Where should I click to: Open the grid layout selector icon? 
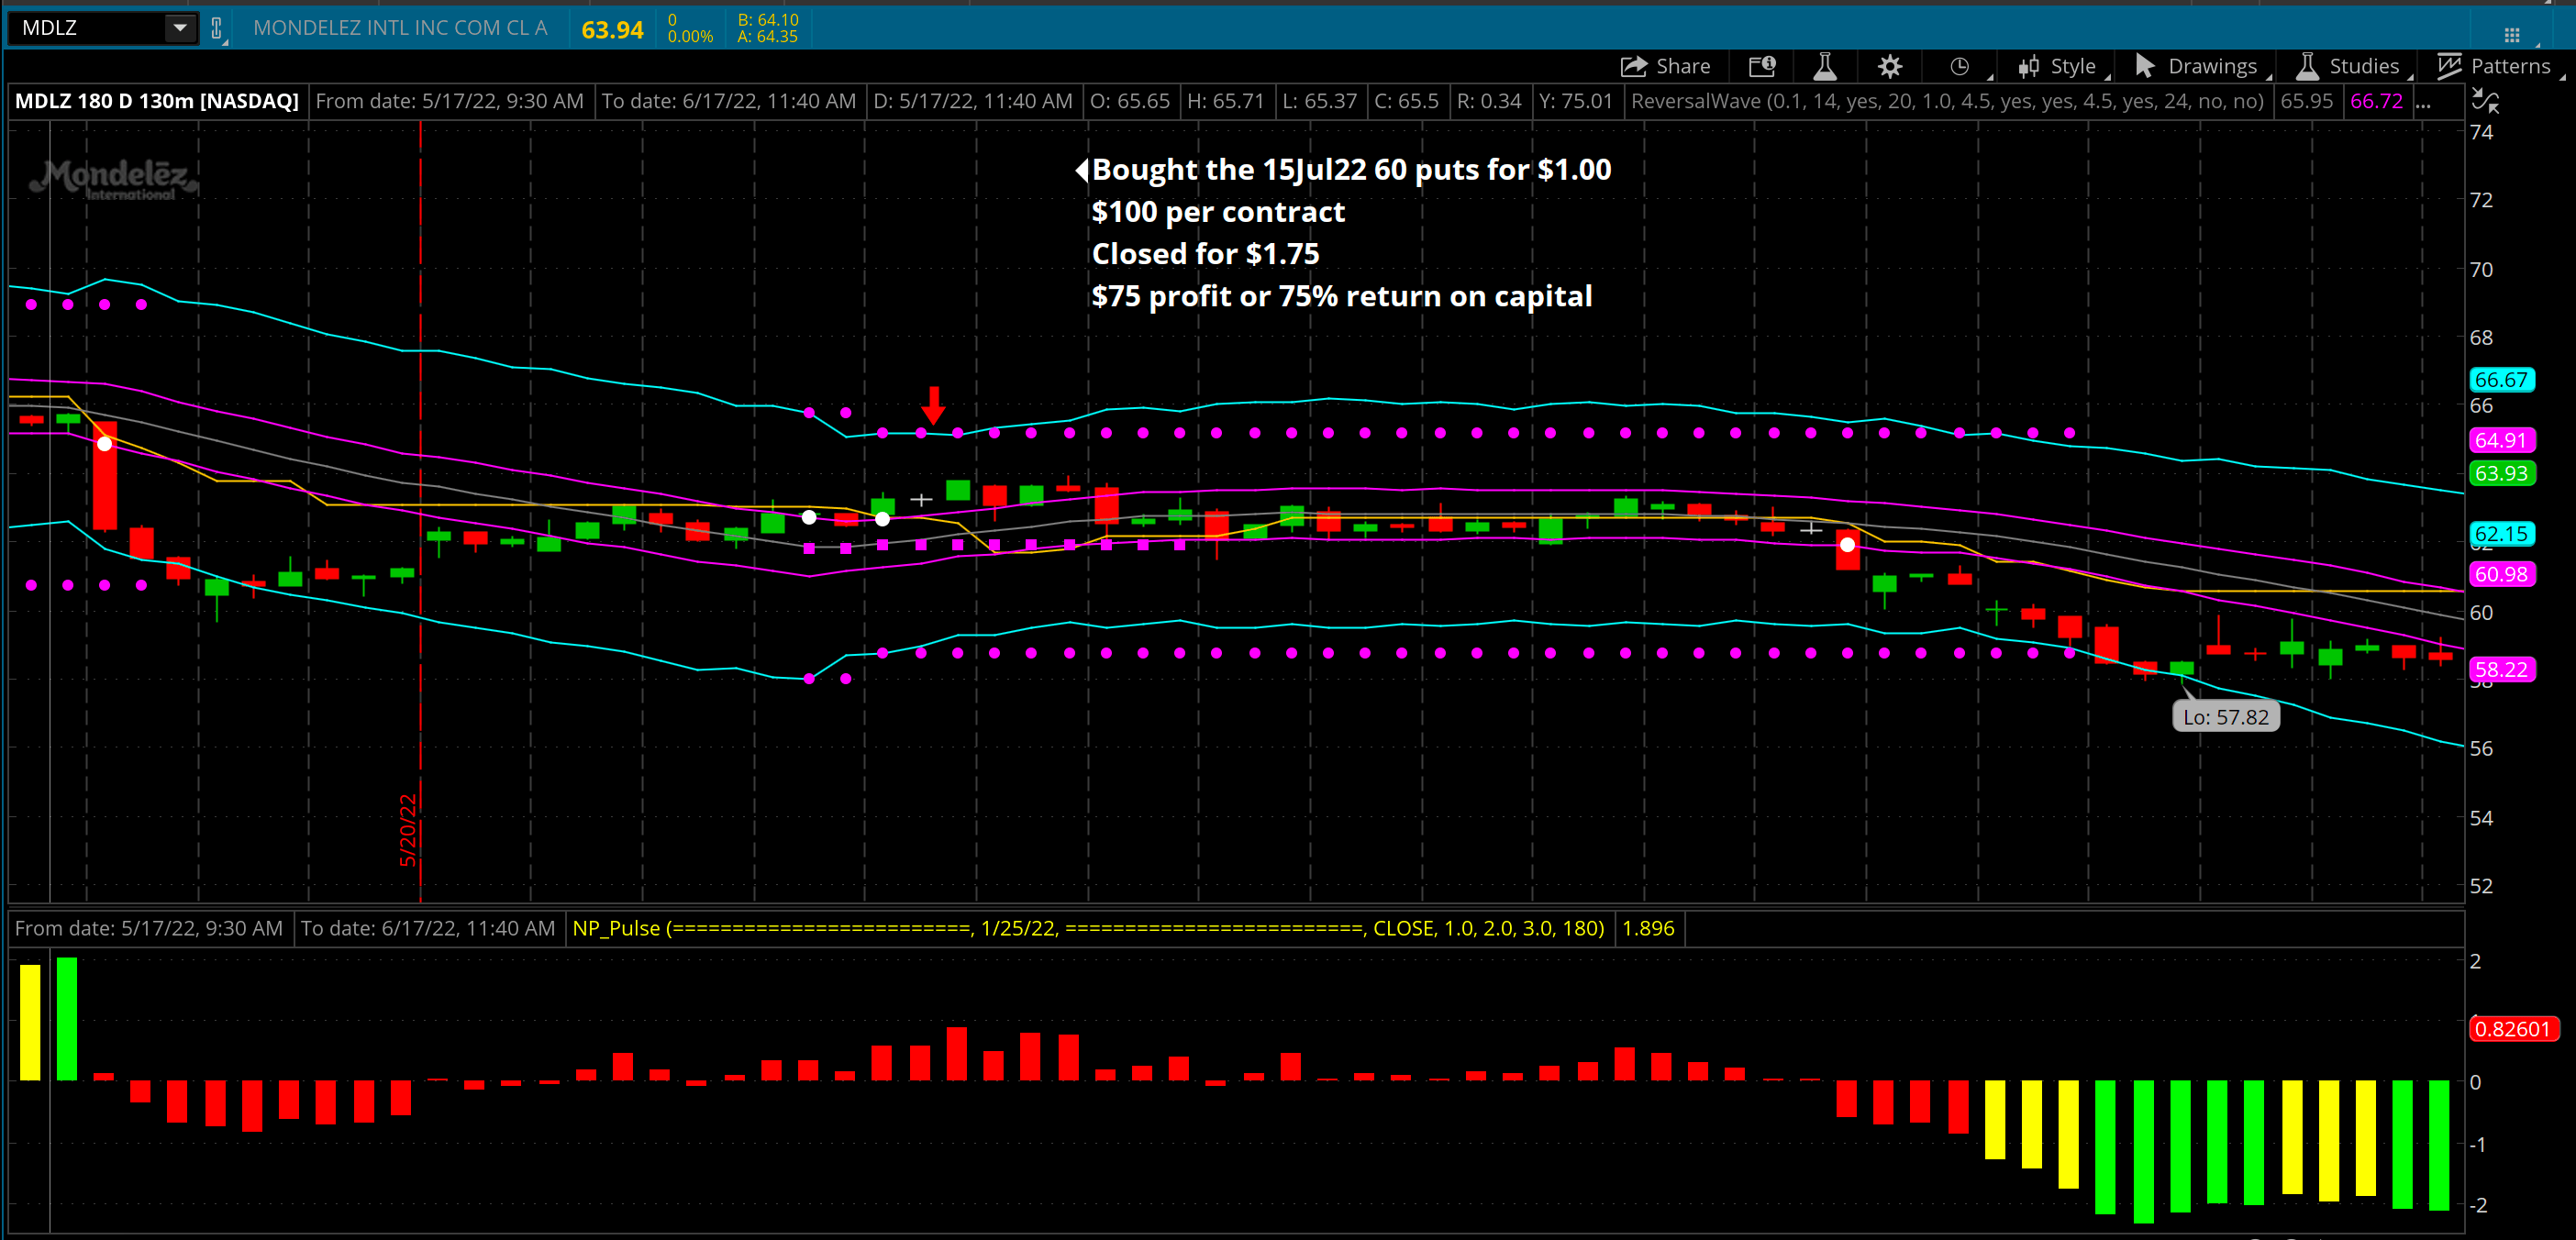(x=2511, y=35)
